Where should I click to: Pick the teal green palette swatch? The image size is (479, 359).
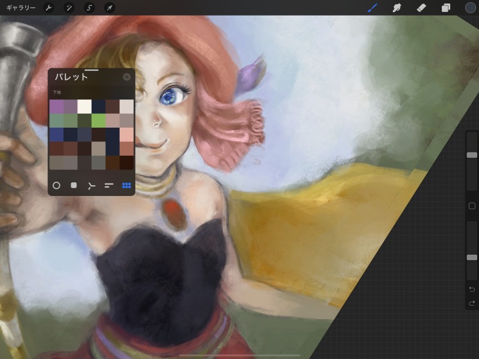(56, 120)
